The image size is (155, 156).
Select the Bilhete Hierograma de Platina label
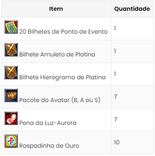tap(62, 77)
